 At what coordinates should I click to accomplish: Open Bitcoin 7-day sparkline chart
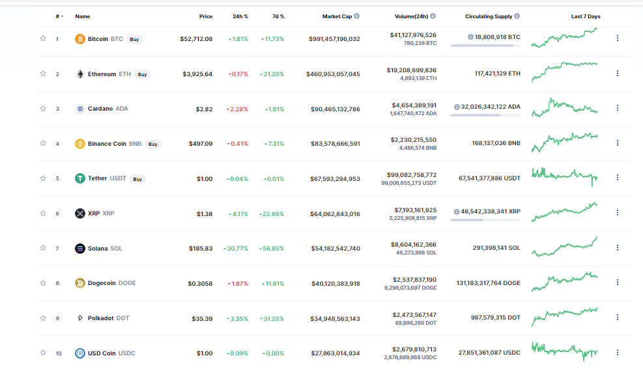[565, 38]
